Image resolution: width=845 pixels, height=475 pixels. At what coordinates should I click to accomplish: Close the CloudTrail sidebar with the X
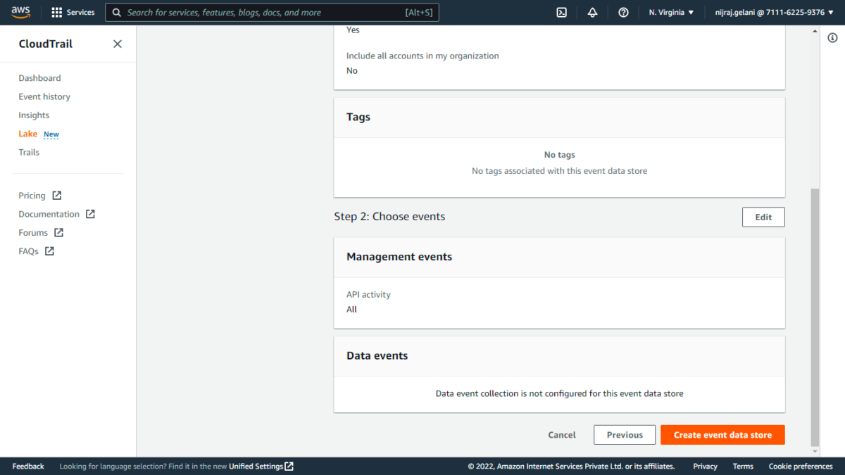[x=117, y=43]
